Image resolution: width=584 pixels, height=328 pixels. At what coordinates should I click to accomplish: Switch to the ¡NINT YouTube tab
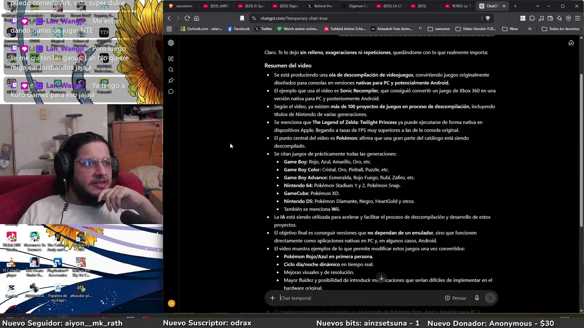[x=216, y=6]
